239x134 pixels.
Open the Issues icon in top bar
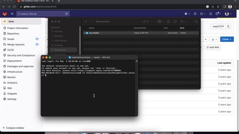pos(195,14)
